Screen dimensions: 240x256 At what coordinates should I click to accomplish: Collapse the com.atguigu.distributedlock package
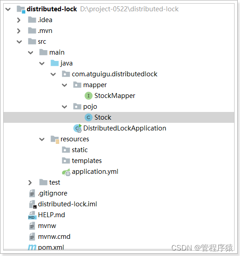click(x=53, y=74)
